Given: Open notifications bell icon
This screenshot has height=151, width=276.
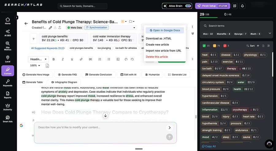Looking at the screenshot, I should coord(243,6).
